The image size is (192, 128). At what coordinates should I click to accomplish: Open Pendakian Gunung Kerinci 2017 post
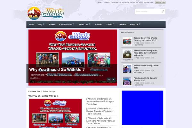pos(146,67)
